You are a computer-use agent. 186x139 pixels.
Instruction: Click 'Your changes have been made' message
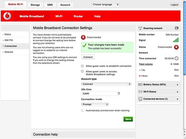pyautogui.click(x=106, y=45)
